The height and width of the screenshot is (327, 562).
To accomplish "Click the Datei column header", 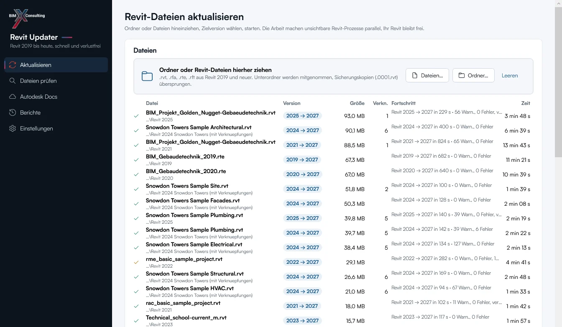I will click(152, 103).
